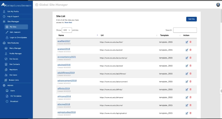Edit afscme2018 via its pencil icon

click(x=187, y=105)
